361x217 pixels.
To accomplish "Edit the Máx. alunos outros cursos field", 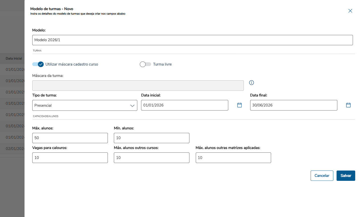I will 152,158.
